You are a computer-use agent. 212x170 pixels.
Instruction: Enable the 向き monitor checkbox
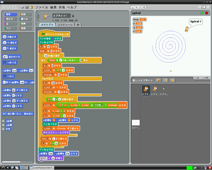click(x=3, y=129)
